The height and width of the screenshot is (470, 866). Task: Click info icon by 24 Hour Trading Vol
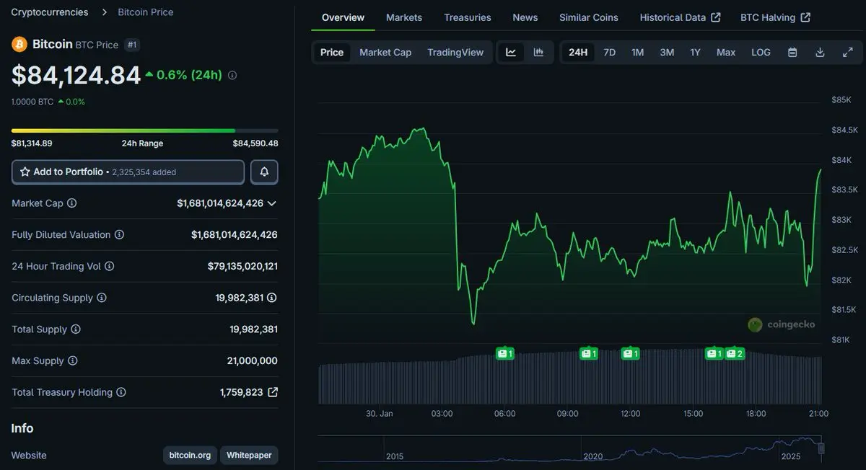[109, 266]
